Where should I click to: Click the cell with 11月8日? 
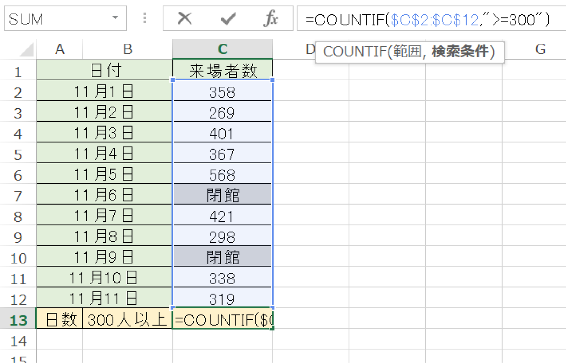[x=104, y=236]
